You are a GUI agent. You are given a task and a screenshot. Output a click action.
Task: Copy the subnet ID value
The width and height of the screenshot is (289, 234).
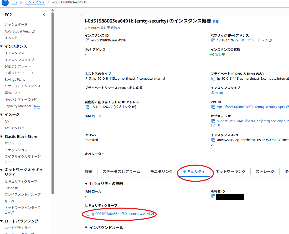pyautogui.click(x=213, y=121)
